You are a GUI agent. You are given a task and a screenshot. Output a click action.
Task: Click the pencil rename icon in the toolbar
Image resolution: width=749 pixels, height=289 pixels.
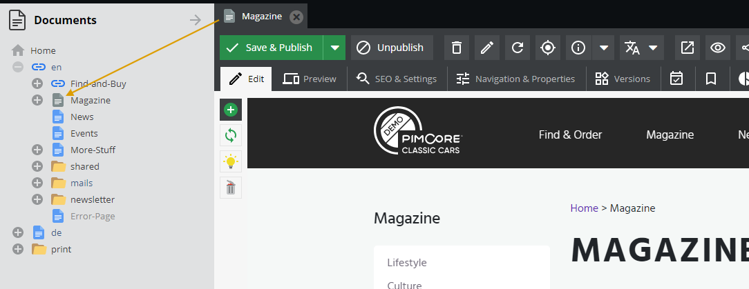click(486, 48)
